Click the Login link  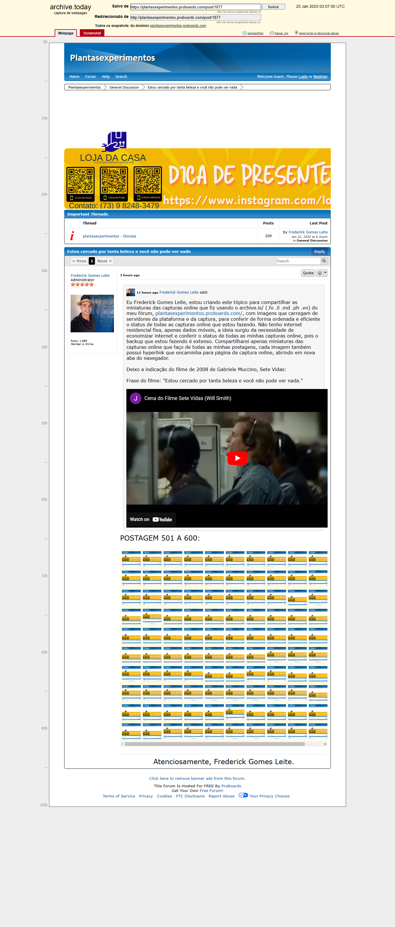[x=303, y=77]
